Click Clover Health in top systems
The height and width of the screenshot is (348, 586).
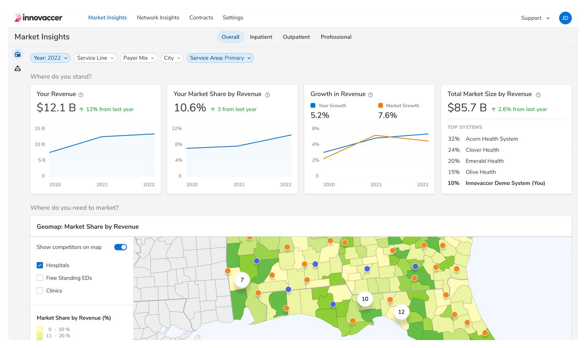[x=482, y=150]
